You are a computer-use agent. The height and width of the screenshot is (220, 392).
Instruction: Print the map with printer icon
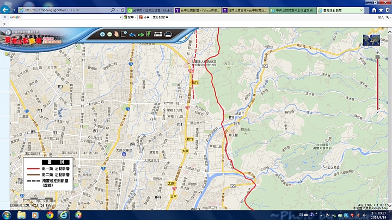(168, 34)
